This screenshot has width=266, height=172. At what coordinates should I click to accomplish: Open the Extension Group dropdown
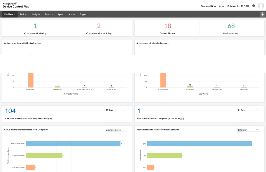pyautogui.click(x=116, y=130)
